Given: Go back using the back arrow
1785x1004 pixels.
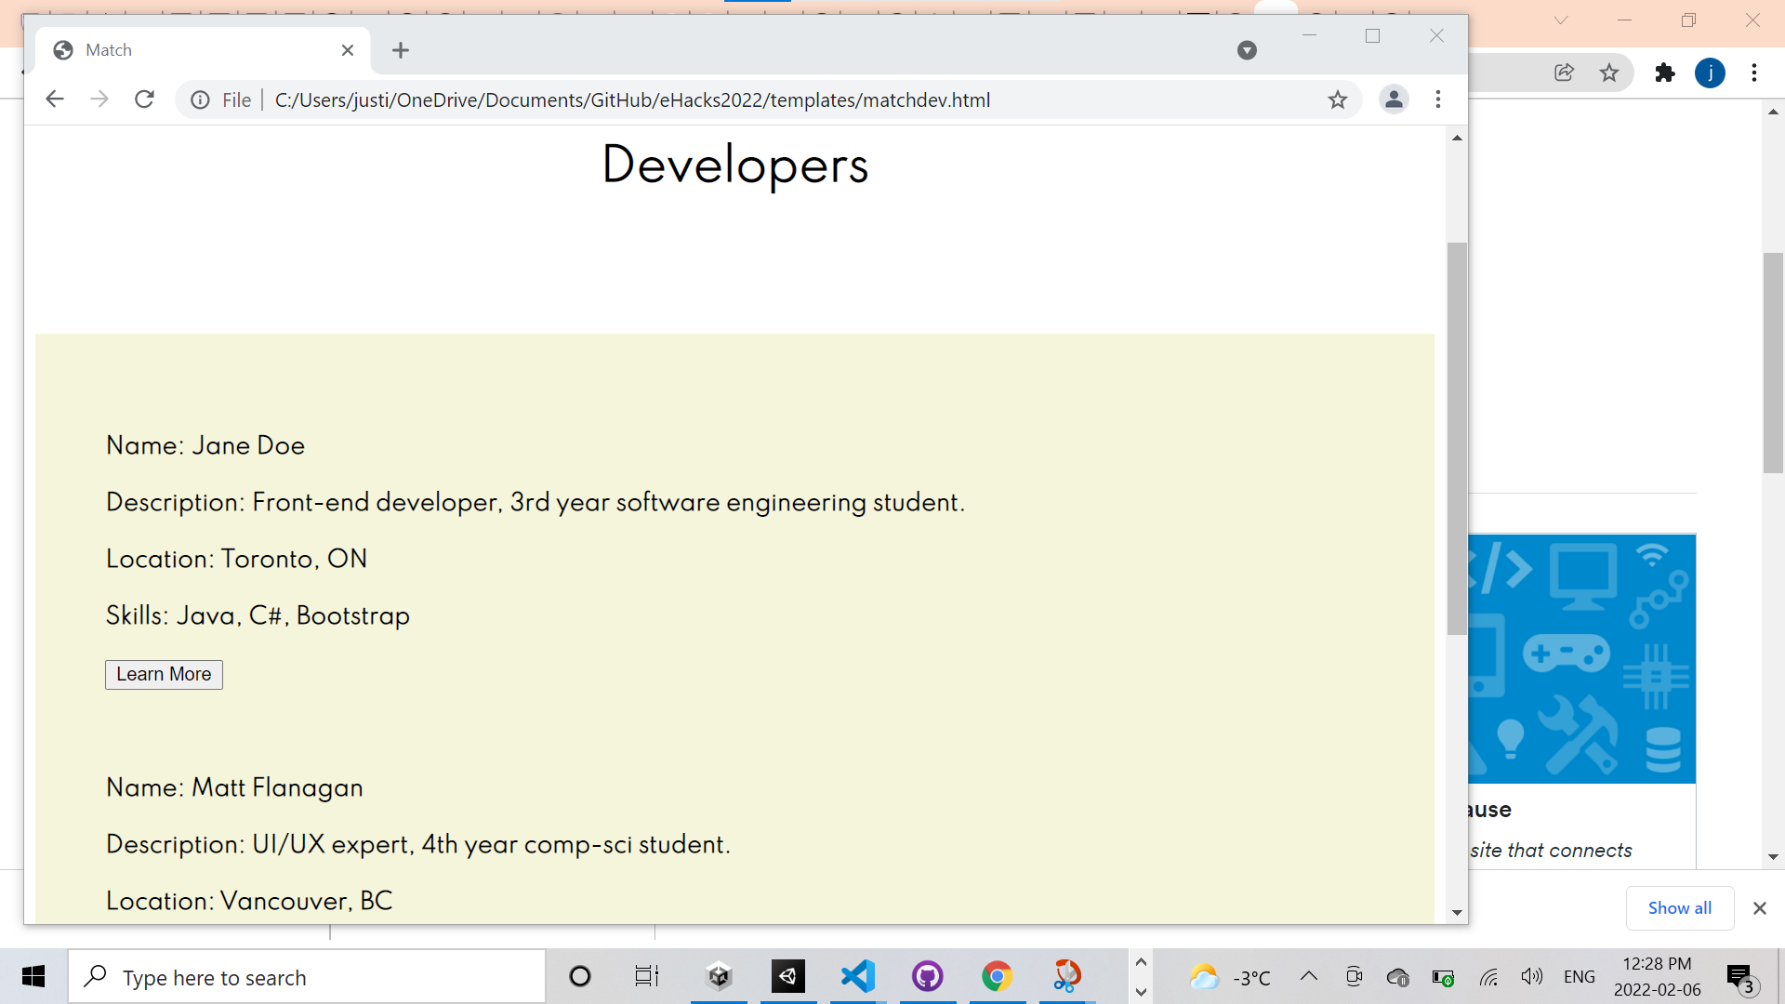Looking at the screenshot, I should (x=55, y=99).
